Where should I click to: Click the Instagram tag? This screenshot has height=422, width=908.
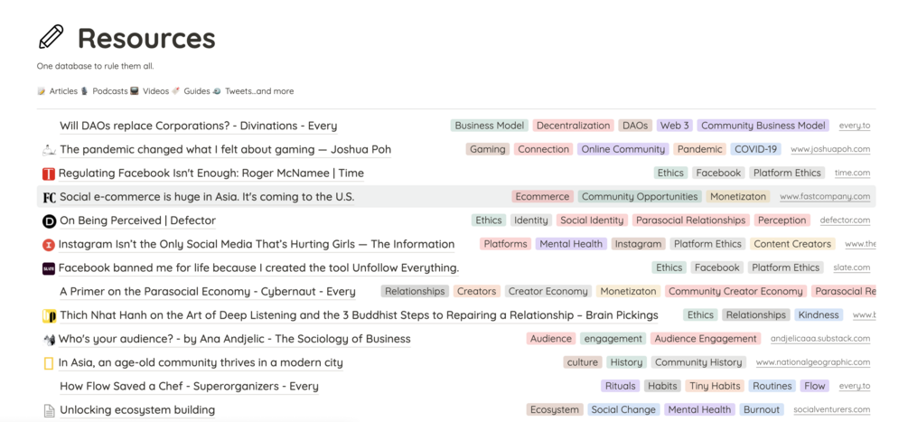click(638, 244)
